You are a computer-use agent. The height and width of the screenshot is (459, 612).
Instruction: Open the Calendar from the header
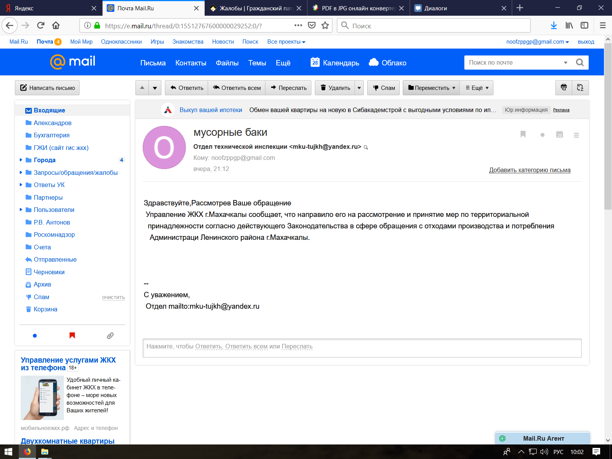(335, 63)
